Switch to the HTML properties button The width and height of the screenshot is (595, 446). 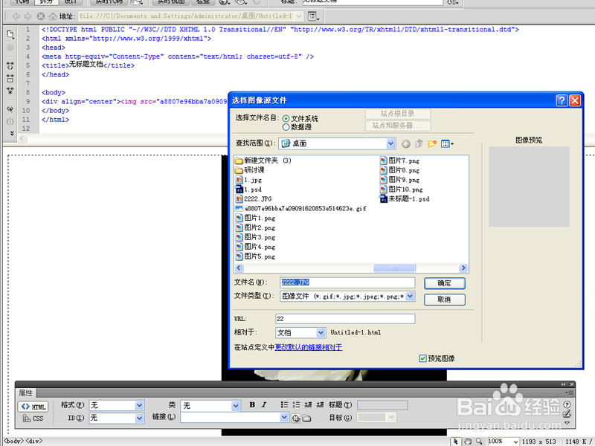(33, 407)
